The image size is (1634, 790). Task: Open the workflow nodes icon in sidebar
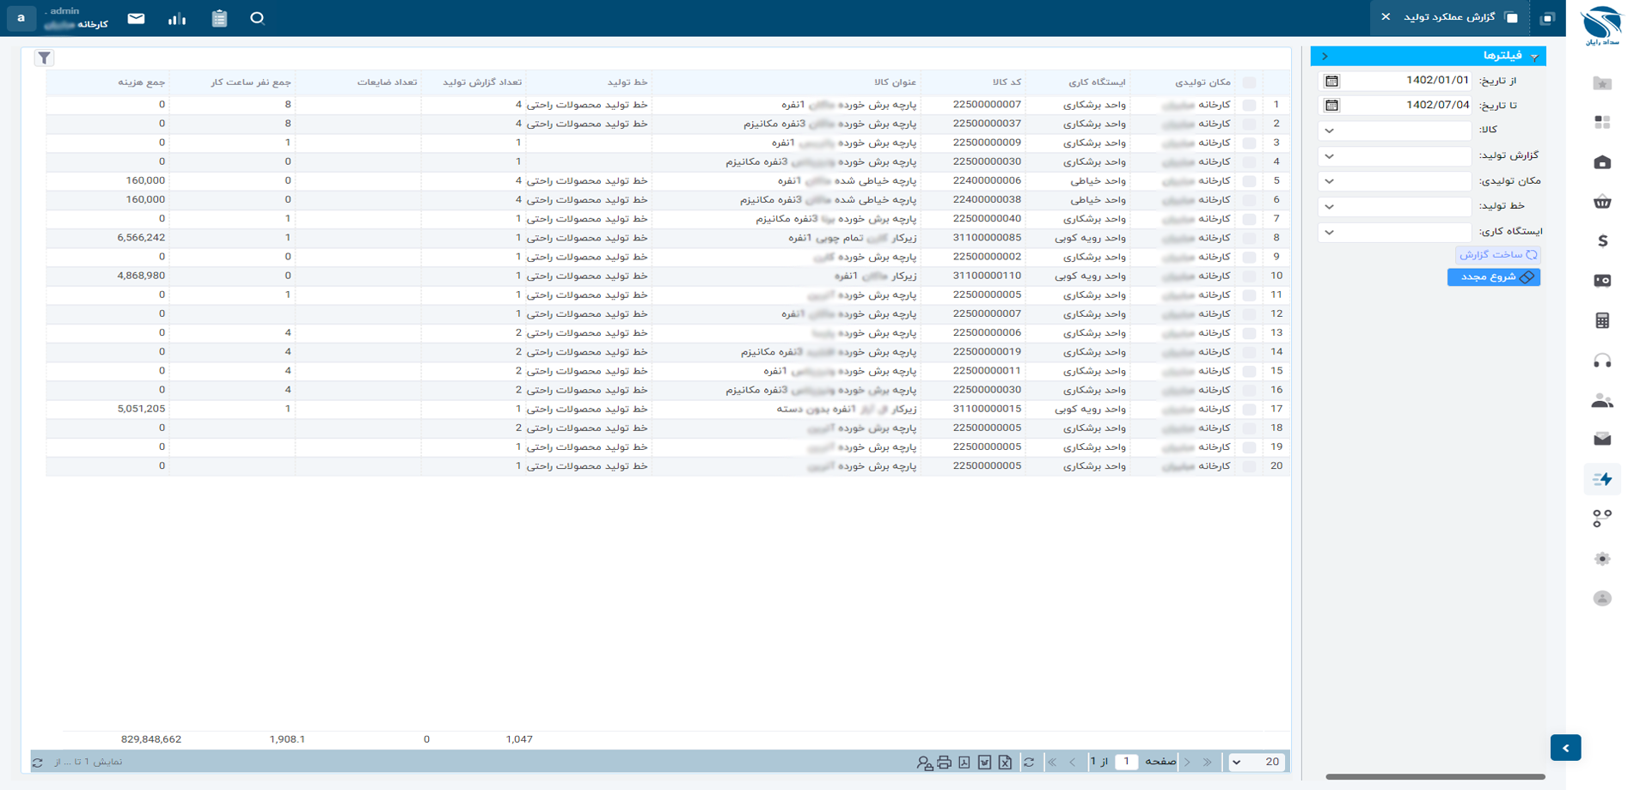[1602, 519]
